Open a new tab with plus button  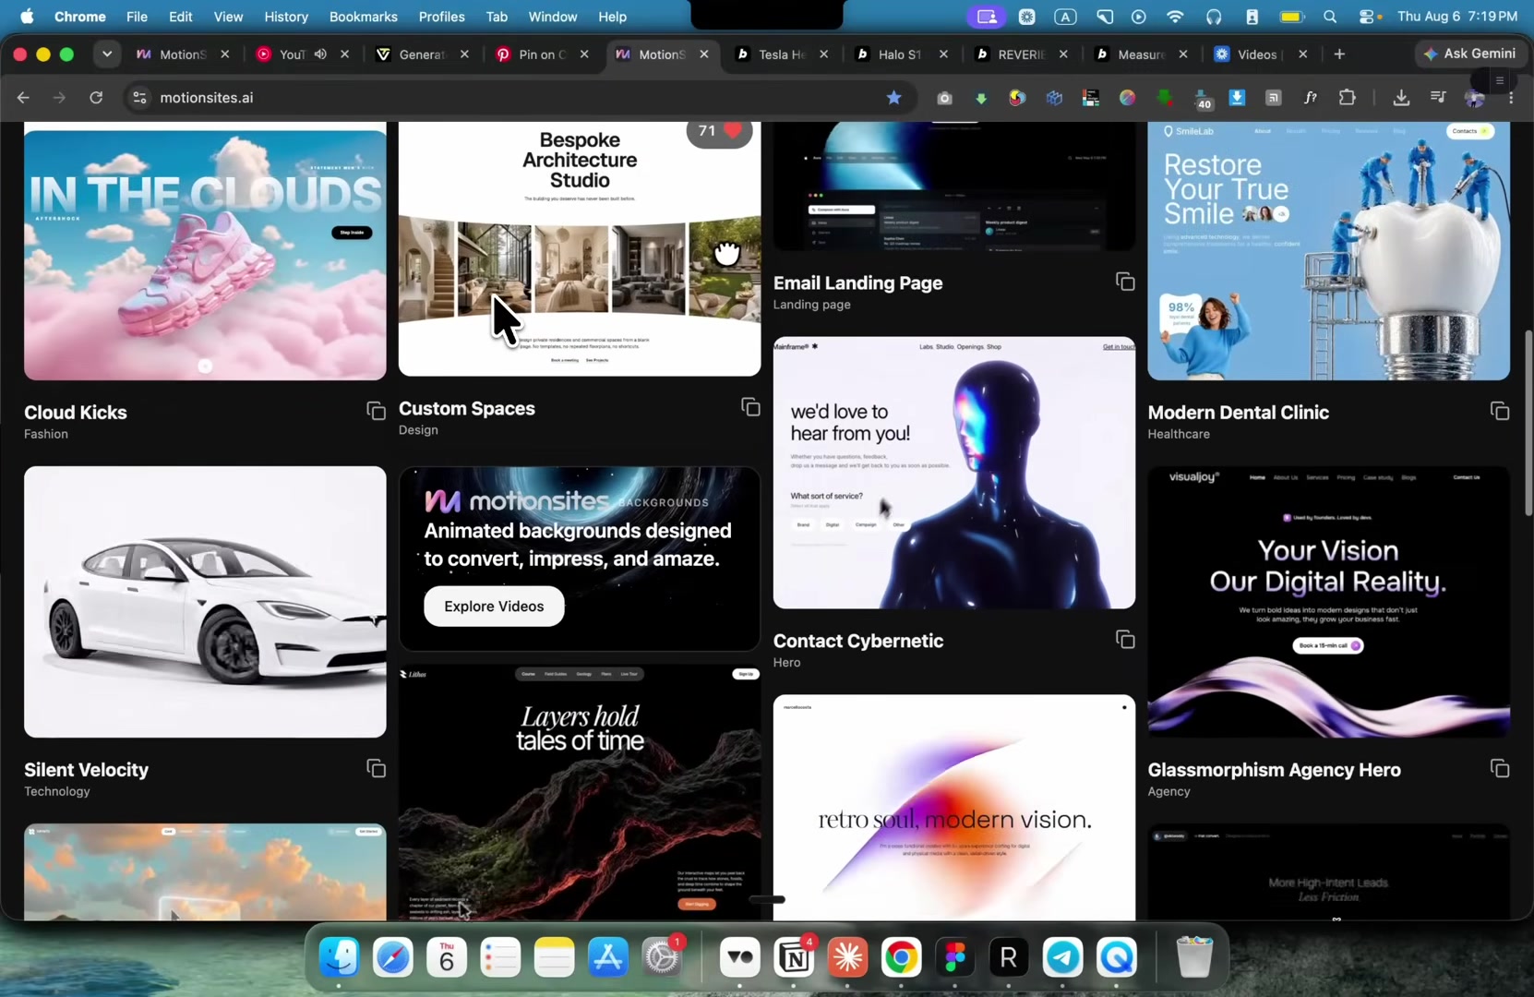point(1339,54)
